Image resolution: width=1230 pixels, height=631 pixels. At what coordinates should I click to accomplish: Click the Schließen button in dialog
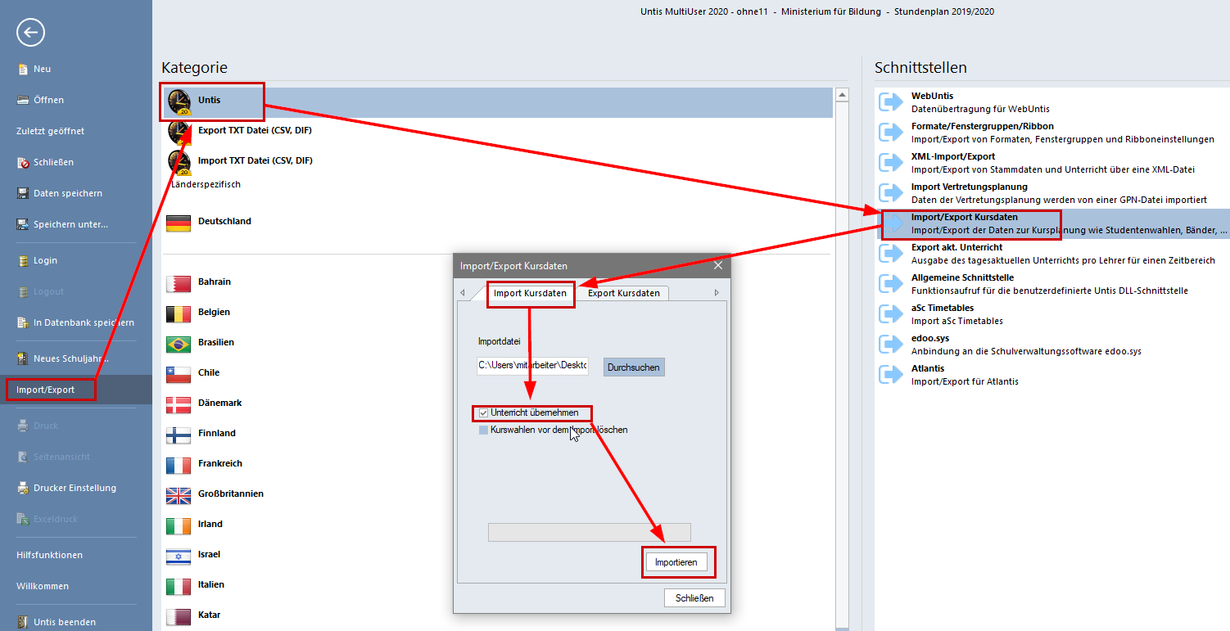coord(694,598)
